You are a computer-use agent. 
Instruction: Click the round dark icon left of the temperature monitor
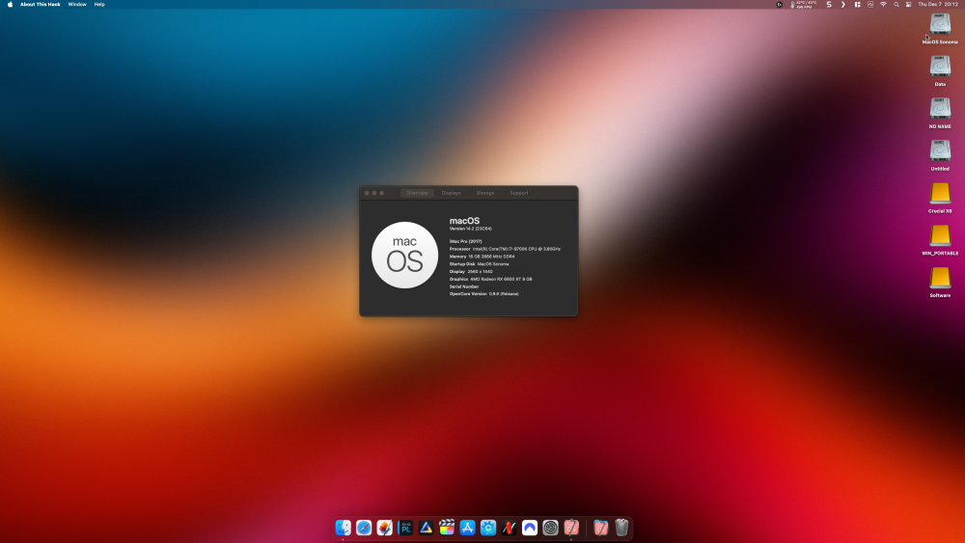click(779, 4)
